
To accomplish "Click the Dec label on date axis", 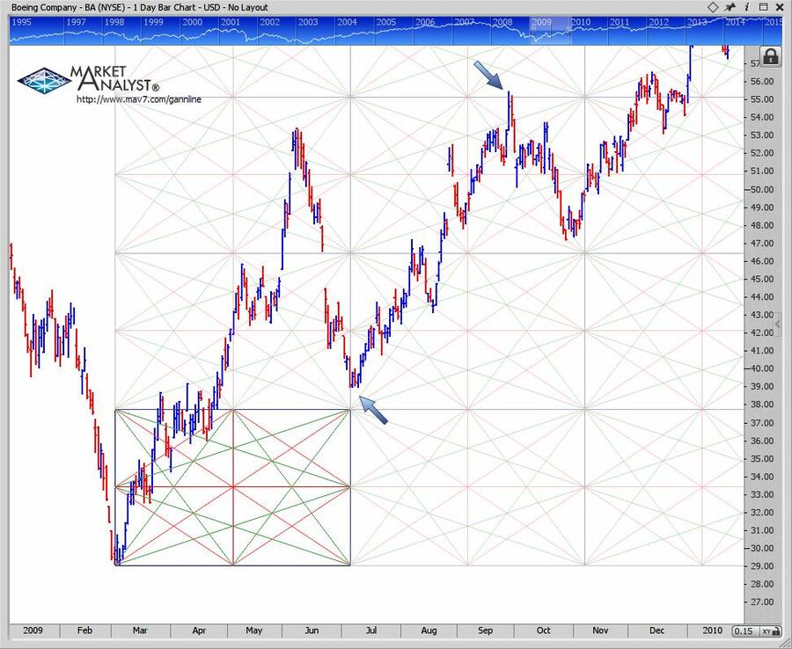I will pos(656,631).
